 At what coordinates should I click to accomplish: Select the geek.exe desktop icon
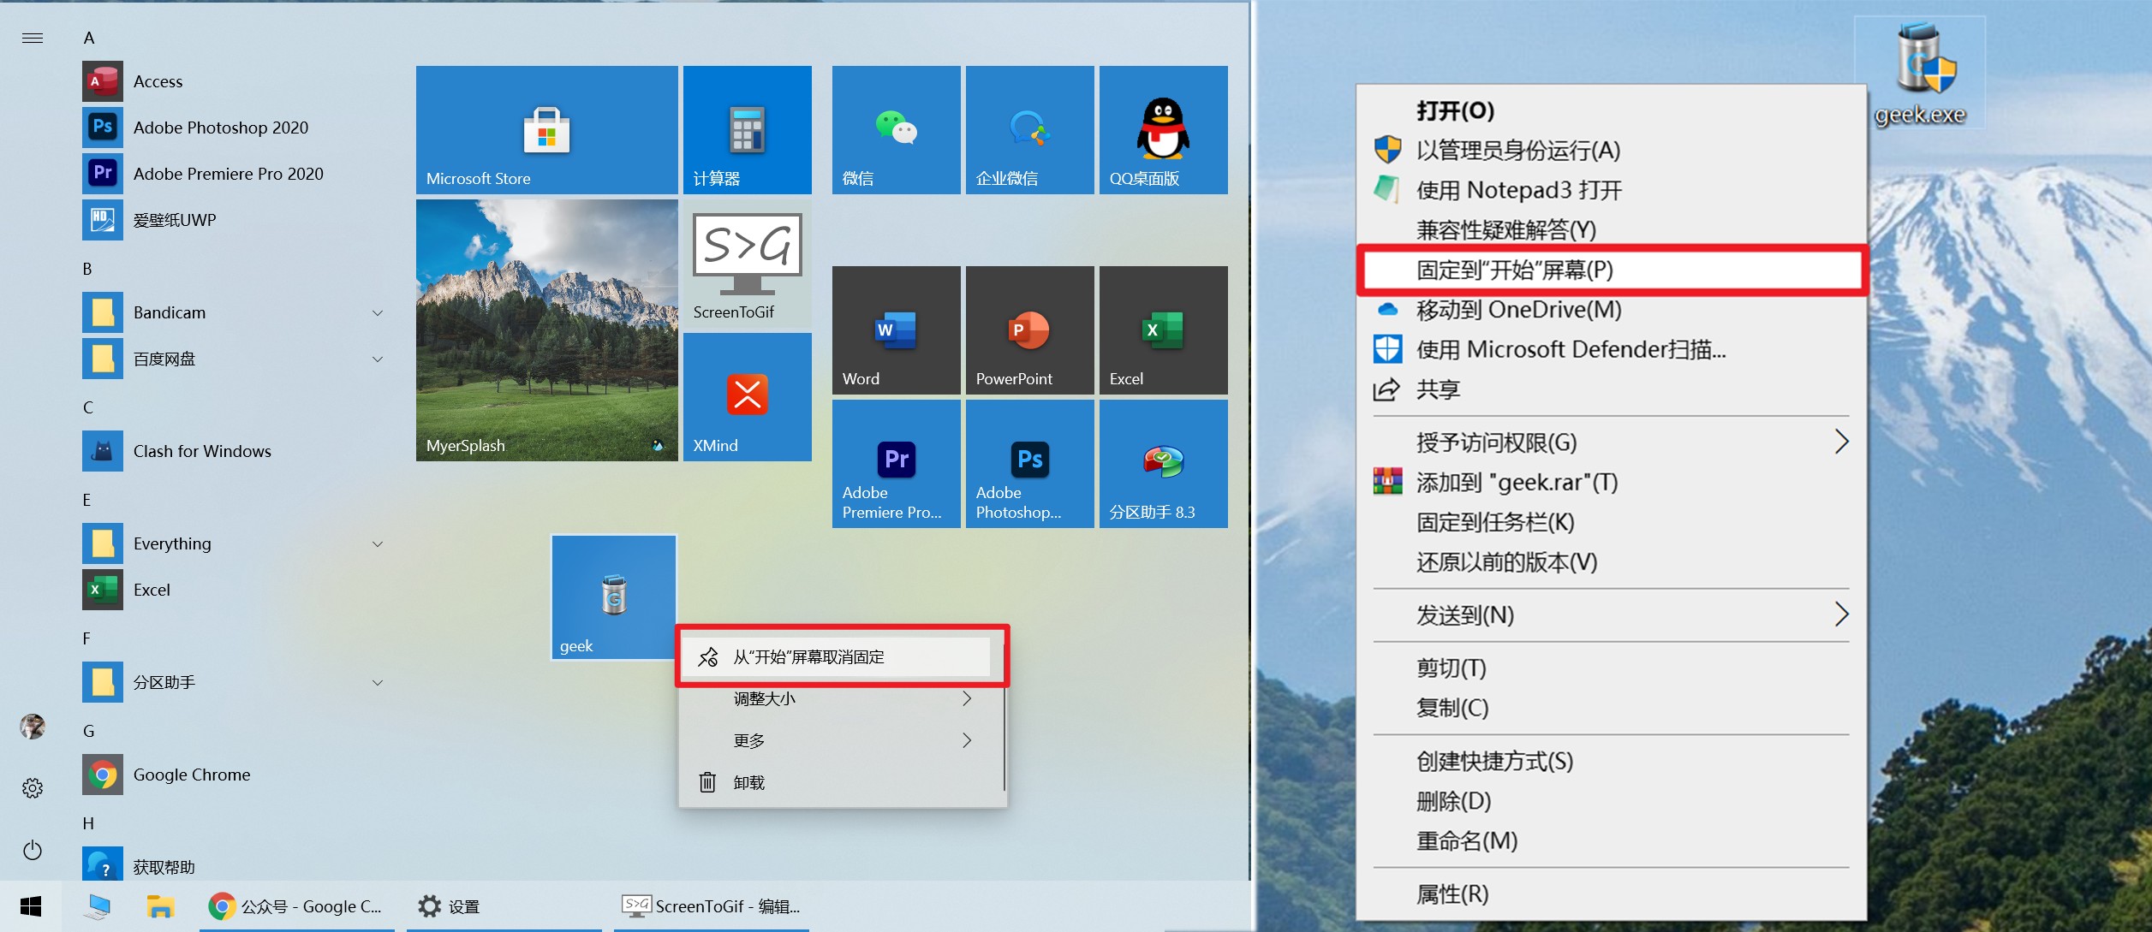tap(1920, 73)
